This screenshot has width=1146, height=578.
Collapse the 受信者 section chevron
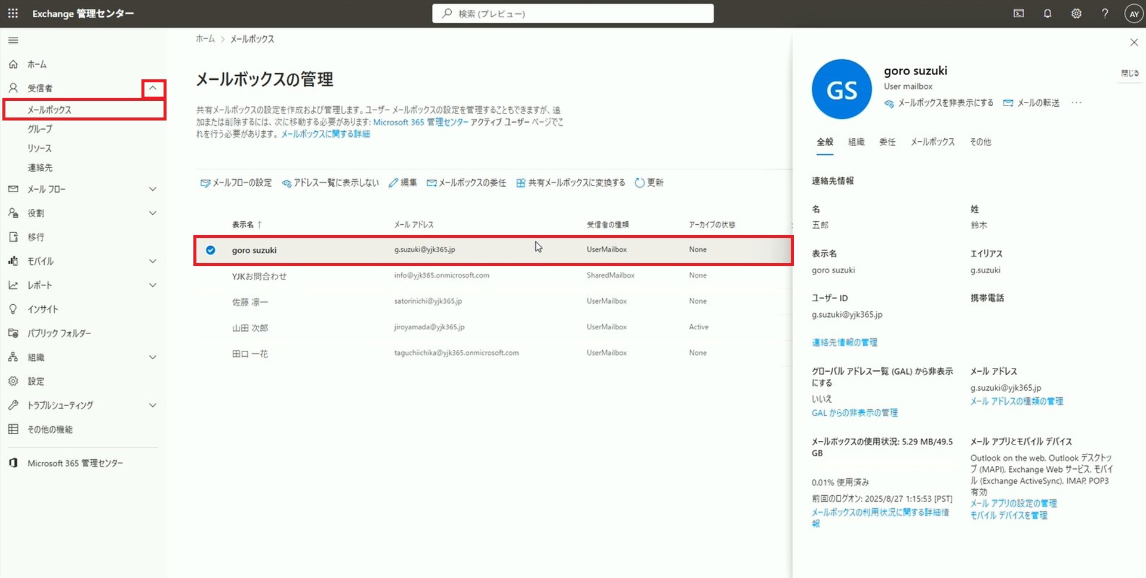tap(153, 88)
